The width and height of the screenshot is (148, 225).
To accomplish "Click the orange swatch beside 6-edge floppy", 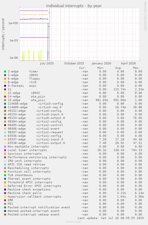I will point(5,79).
